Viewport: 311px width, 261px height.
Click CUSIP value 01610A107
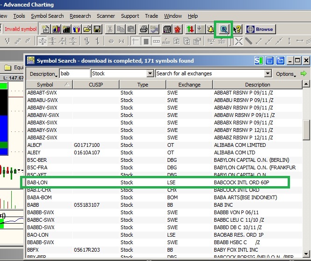87,152
